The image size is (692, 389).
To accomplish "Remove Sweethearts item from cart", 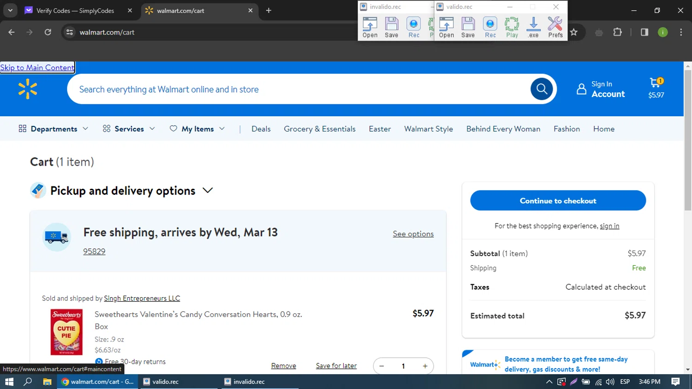I will [x=284, y=366].
